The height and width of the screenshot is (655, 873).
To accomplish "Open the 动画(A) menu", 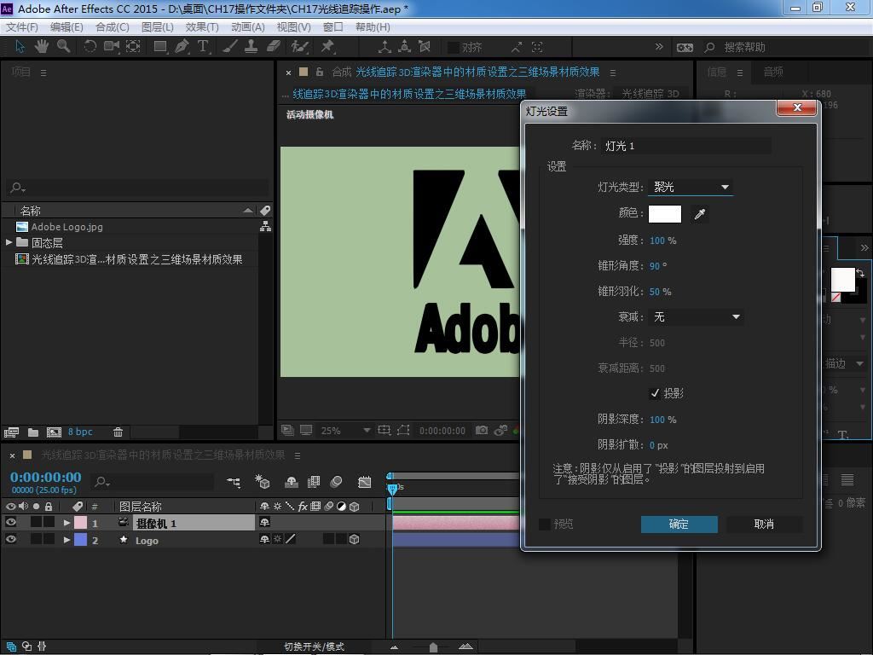I will [x=248, y=27].
